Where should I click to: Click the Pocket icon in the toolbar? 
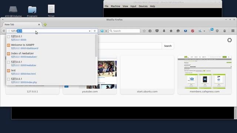click(157, 31)
